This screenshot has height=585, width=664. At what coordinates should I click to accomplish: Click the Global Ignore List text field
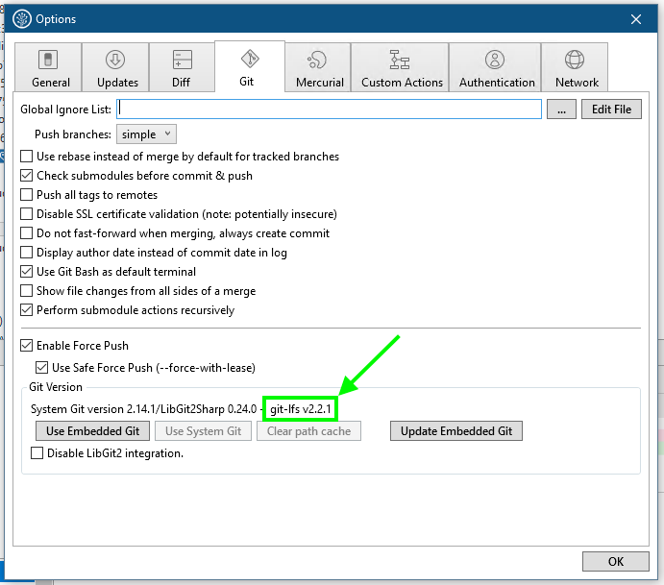329,110
